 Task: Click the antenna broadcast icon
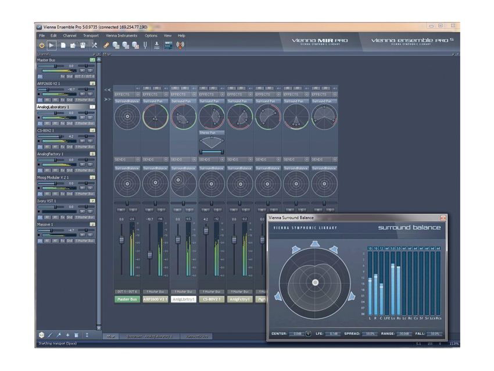pyautogui.click(x=180, y=45)
